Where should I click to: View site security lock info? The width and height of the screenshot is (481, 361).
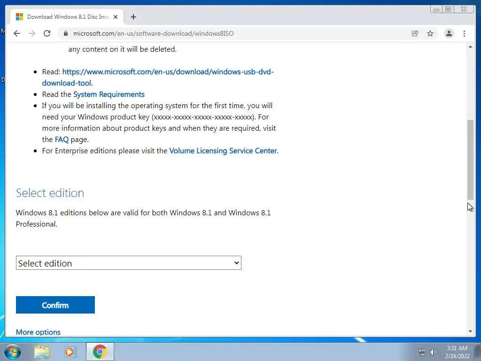[66, 33]
